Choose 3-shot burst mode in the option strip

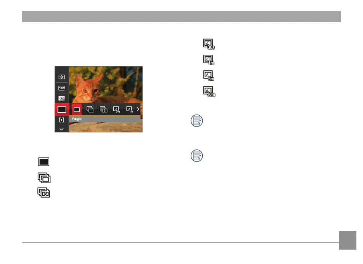pyautogui.click(x=104, y=109)
